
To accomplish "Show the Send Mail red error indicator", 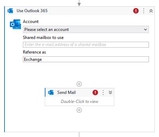I will 95,92.
